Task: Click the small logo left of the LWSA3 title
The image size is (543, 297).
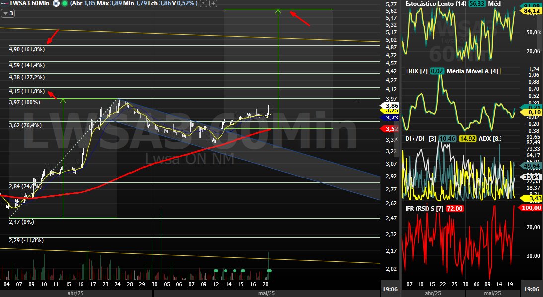Action: click(x=4, y=3)
